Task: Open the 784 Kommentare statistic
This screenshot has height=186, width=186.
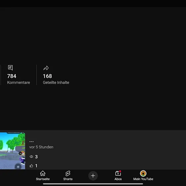Action: (19, 75)
